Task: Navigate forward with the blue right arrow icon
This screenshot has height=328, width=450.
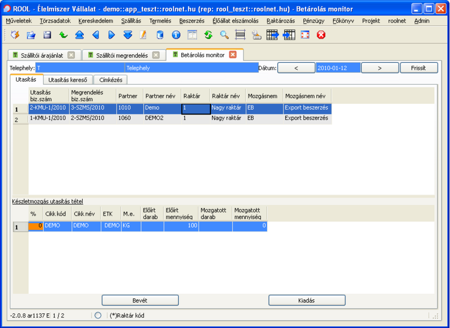Action: click(x=110, y=35)
